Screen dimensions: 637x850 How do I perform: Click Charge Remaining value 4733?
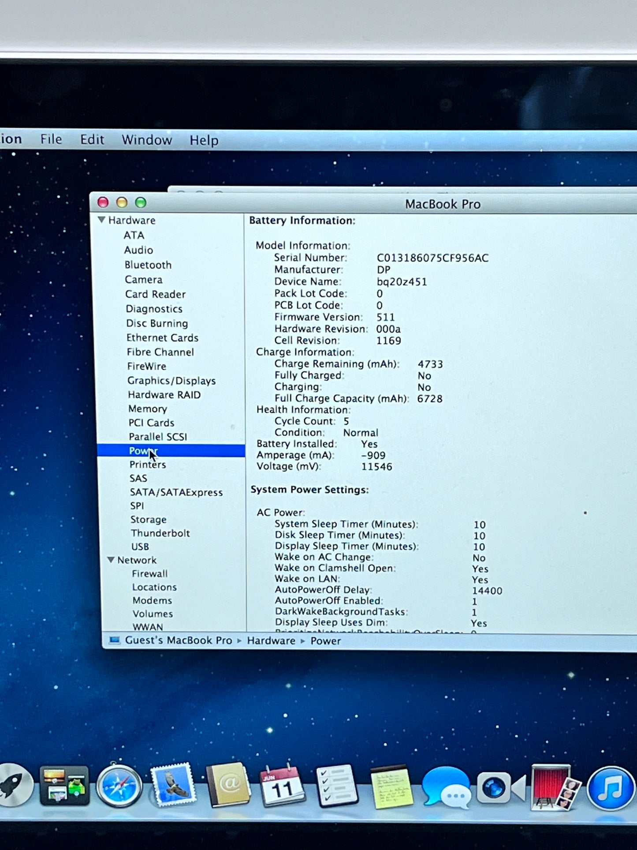pos(430,364)
